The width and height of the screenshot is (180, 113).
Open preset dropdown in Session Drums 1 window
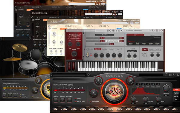point(82,4)
